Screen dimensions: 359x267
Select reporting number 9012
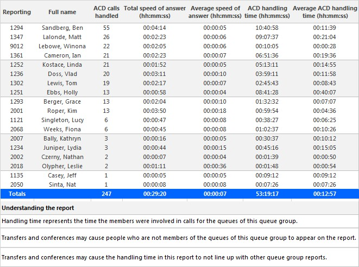[x=17, y=46]
